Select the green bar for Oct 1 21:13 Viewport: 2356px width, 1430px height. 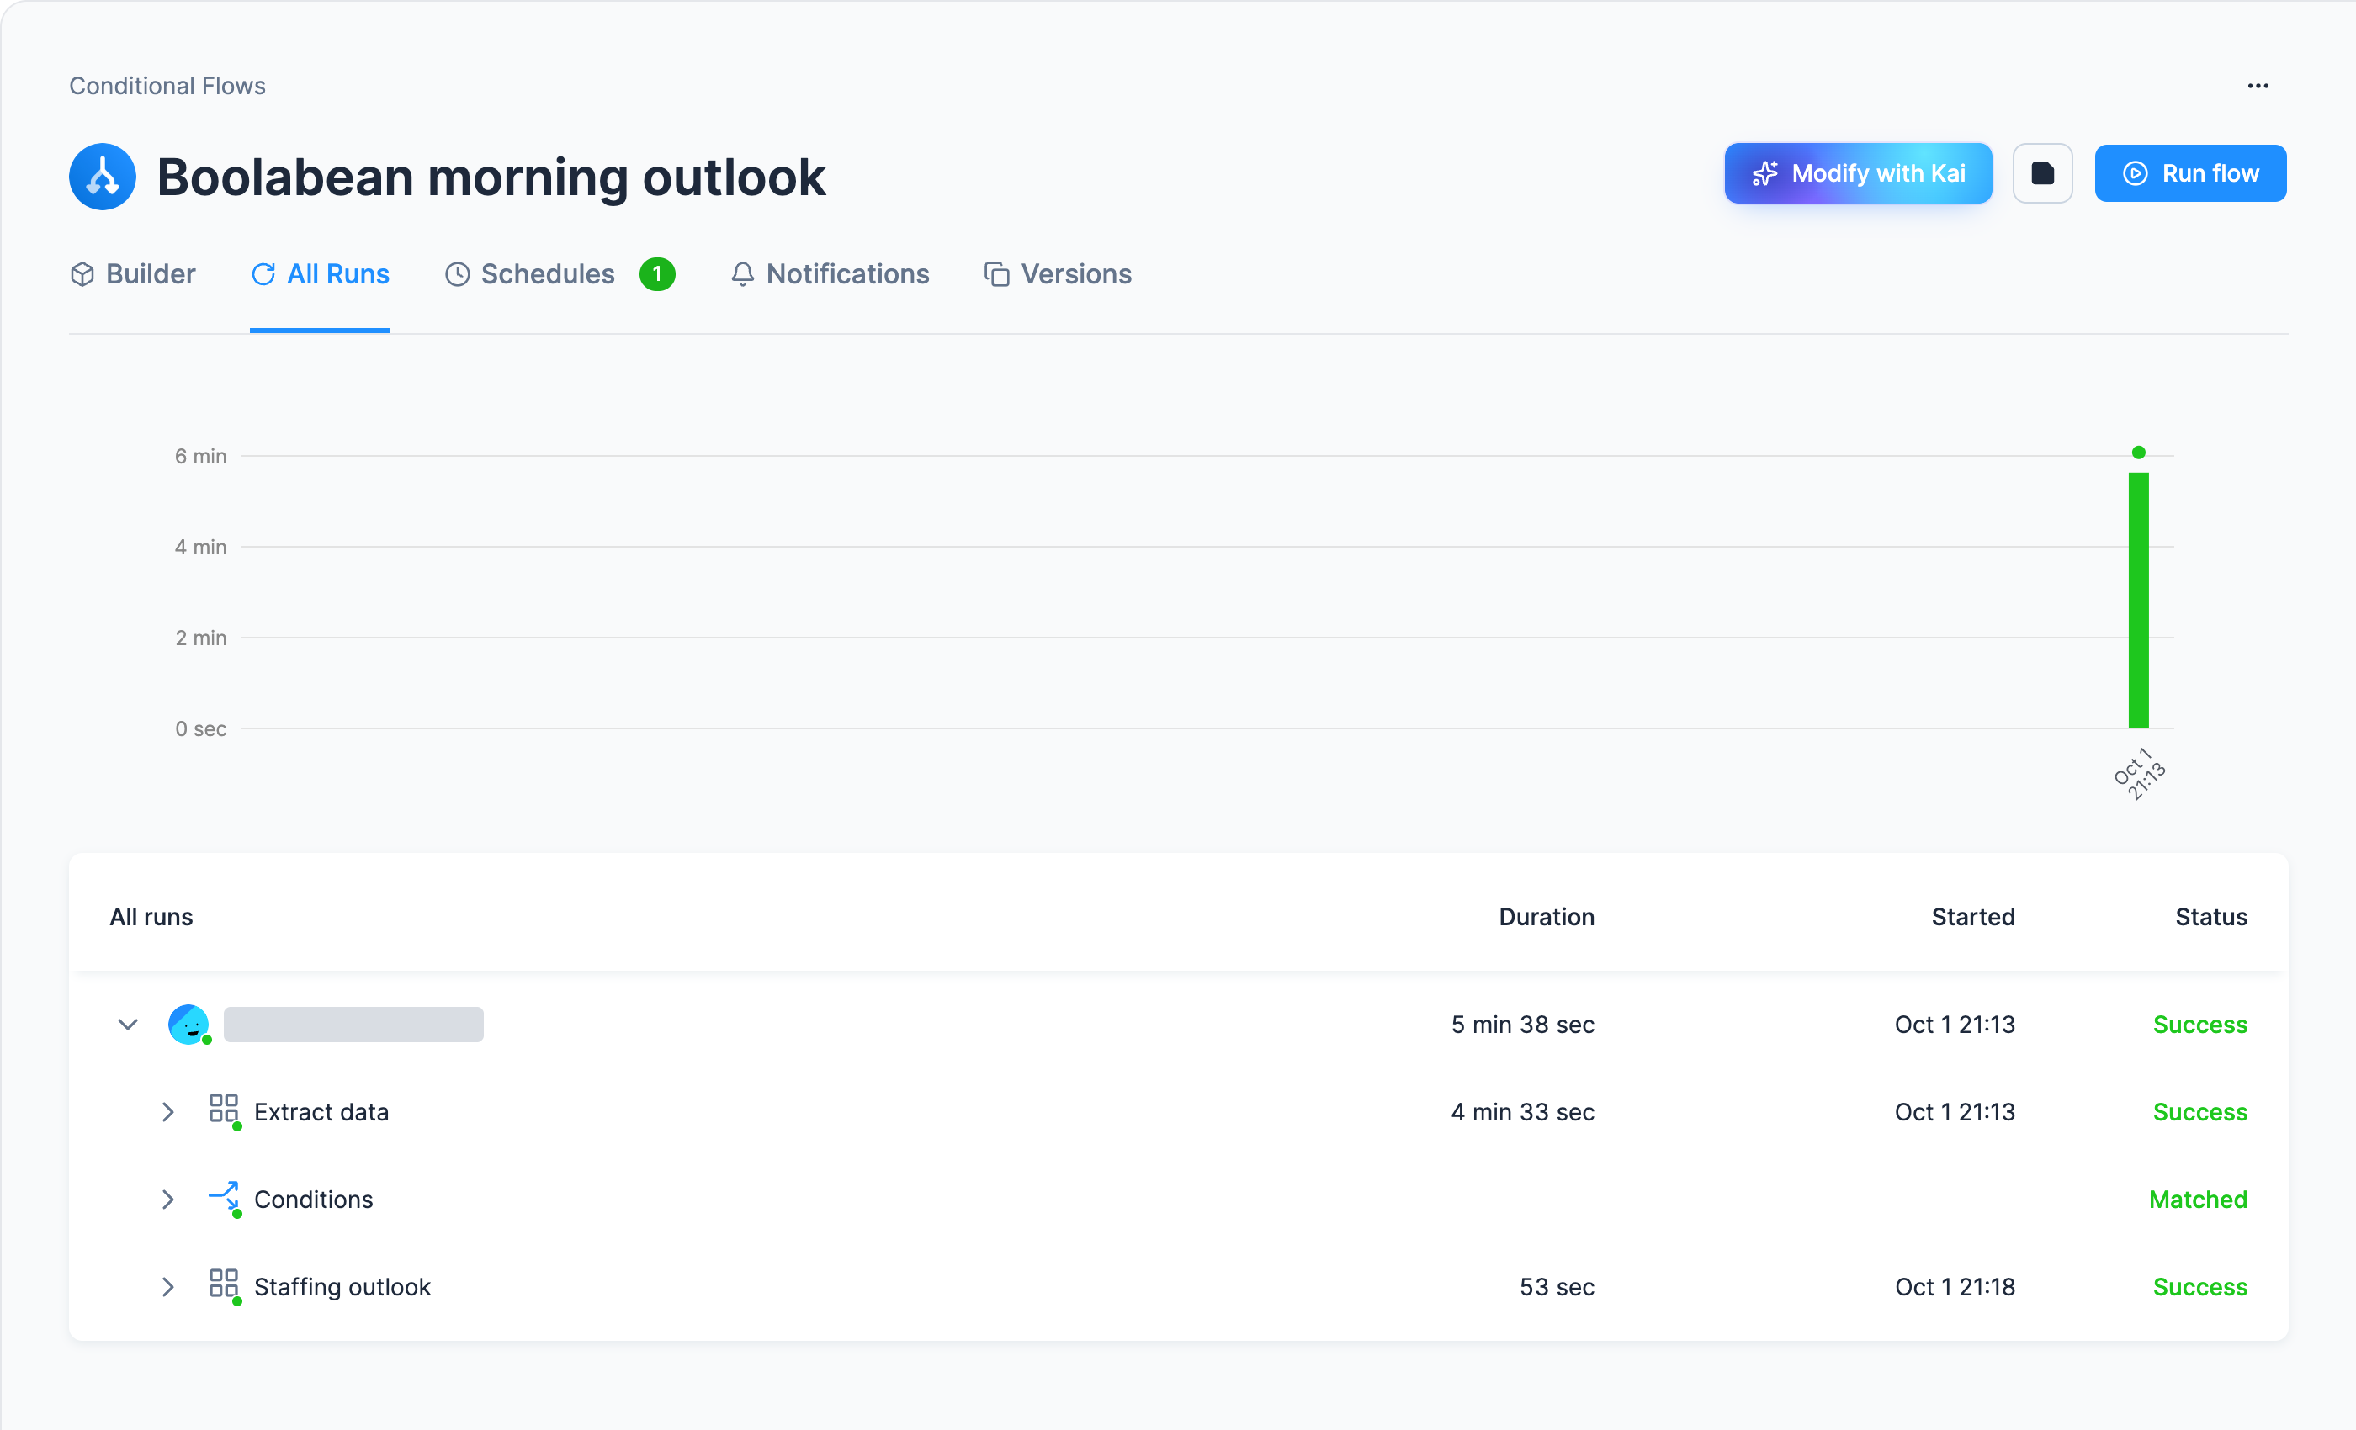pyautogui.click(x=2138, y=599)
